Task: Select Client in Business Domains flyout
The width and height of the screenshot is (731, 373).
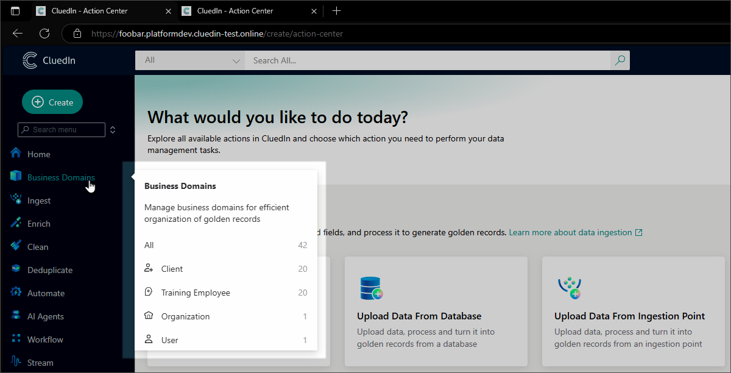Action: click(x=172, y=269)
